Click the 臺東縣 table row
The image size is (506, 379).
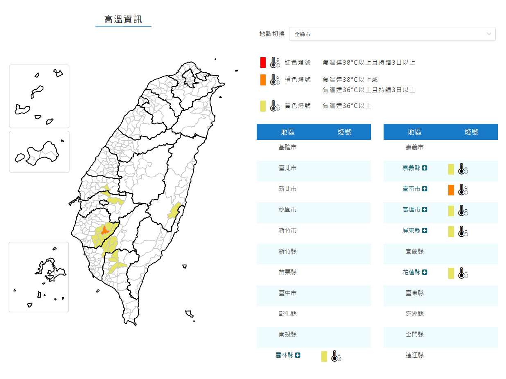440,296
